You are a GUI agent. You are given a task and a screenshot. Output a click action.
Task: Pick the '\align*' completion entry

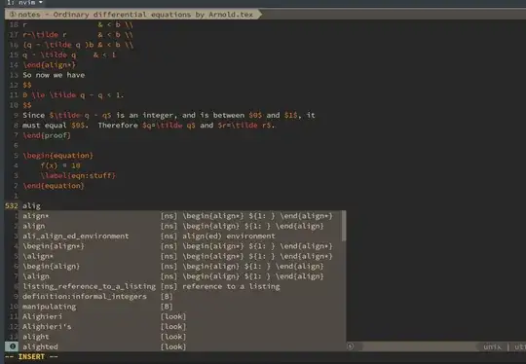click(x=181, y=256)
